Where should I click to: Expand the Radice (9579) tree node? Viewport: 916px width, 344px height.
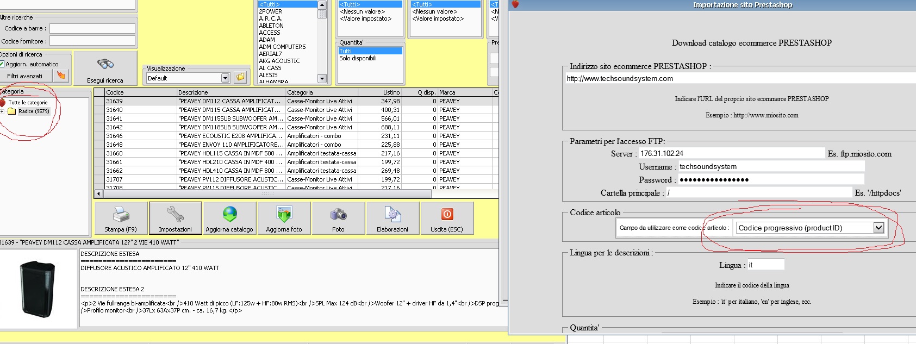point(2,111)
